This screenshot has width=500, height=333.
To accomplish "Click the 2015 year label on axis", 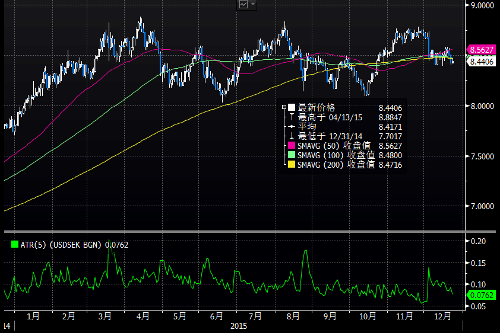I will coord(238,326).
